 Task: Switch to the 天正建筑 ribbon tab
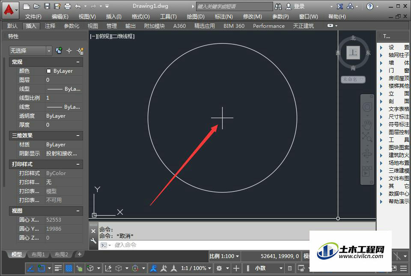click(x=303, y=26)
